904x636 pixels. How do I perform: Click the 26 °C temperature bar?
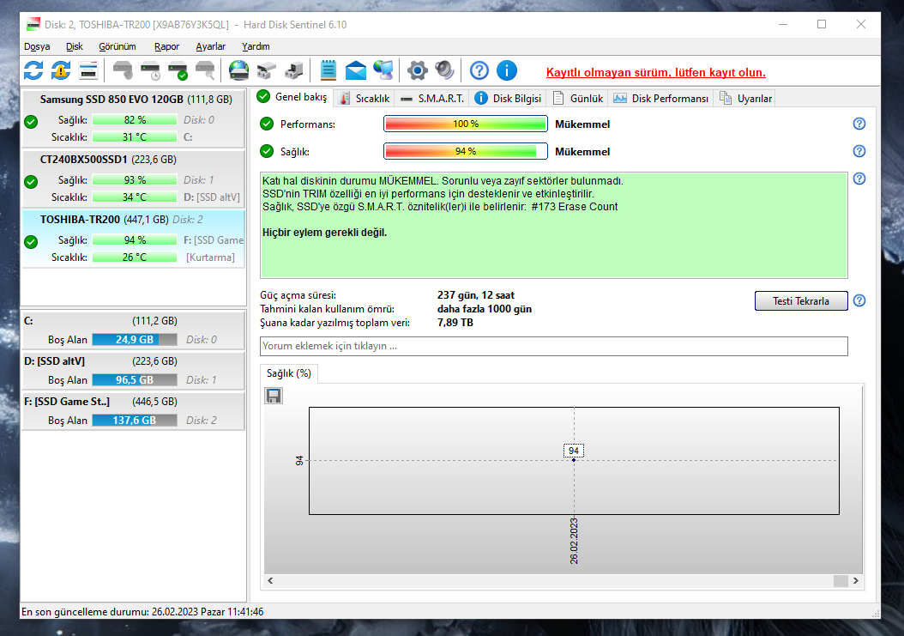(135, 257)
